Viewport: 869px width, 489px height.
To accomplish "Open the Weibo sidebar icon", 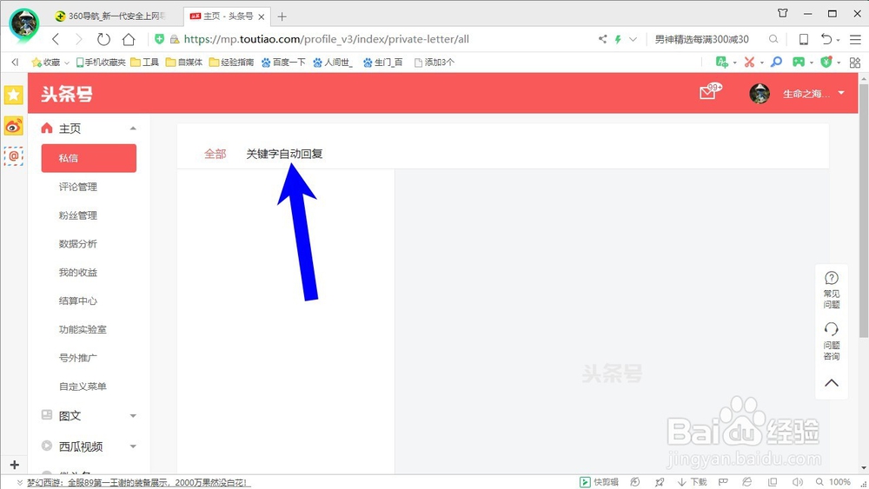I will pyautogui.click(x=14, y=126).
